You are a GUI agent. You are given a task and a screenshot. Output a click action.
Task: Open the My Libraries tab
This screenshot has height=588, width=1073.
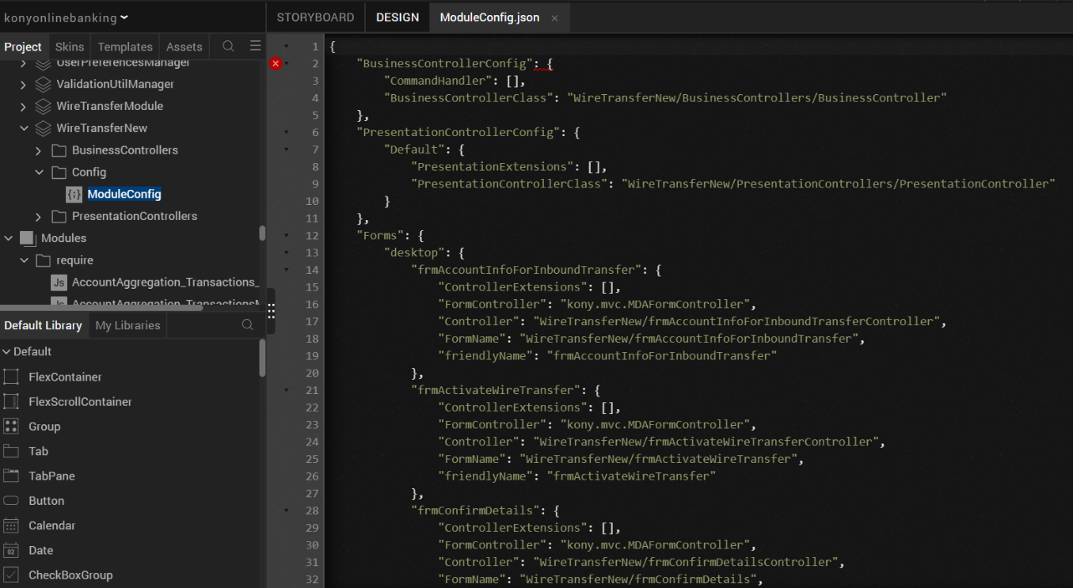127,325
